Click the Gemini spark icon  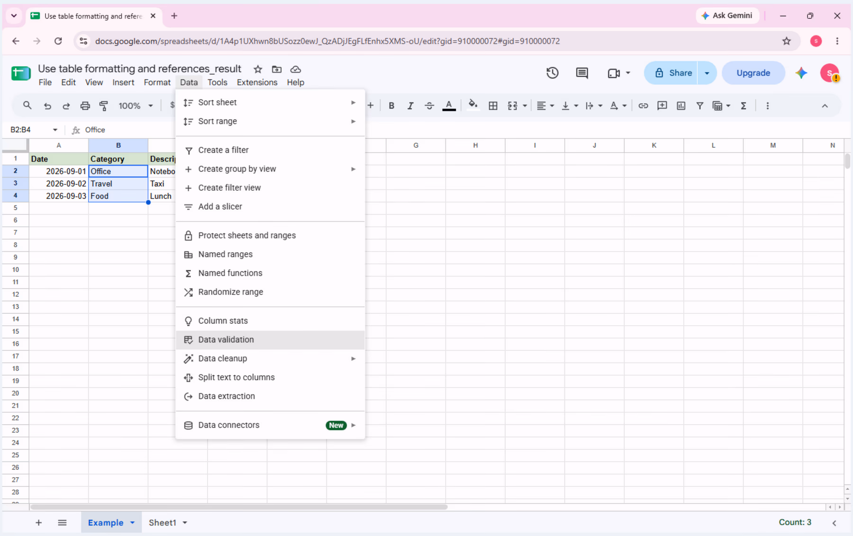801,73
